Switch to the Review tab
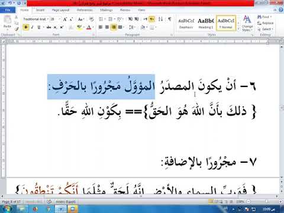The height and width of the screenshot is (213, 284). pyautogui.click(x=125, y=10)
